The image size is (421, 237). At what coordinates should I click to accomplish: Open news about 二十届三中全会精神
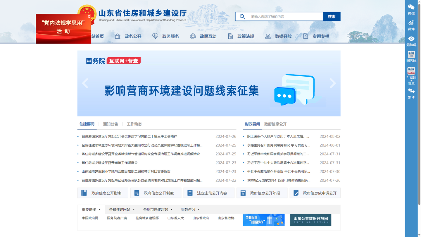click(129, 136)
